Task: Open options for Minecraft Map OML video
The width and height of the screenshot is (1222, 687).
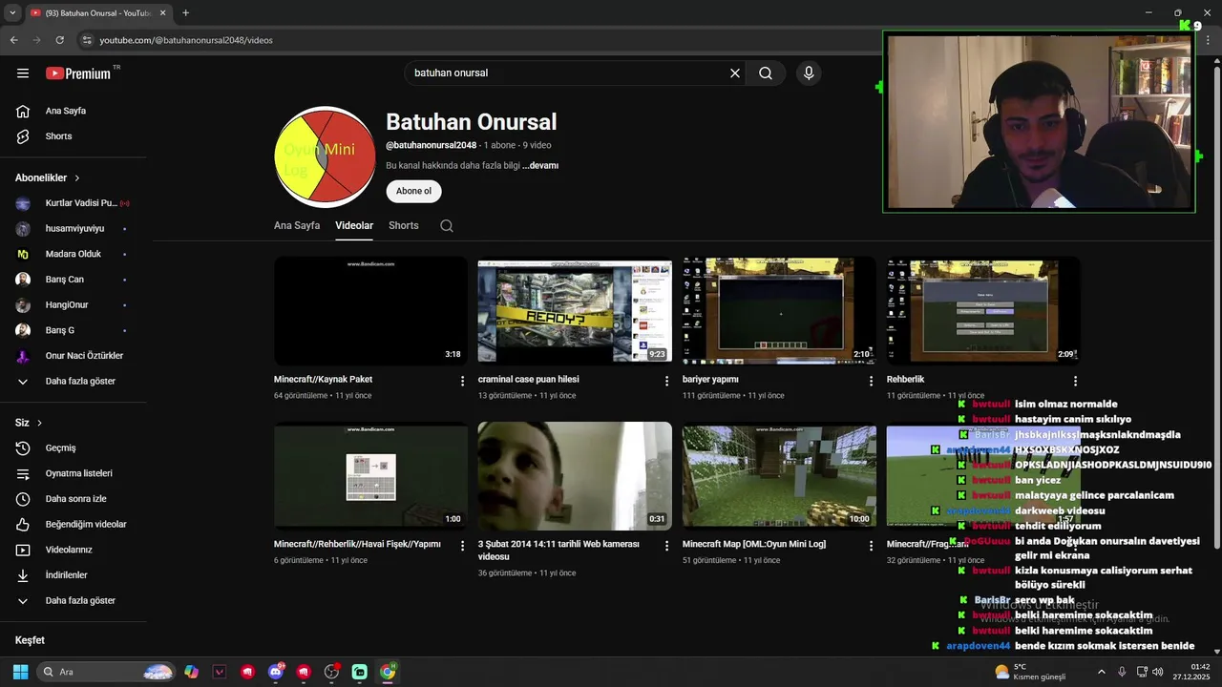Action: tap(871, 546)
